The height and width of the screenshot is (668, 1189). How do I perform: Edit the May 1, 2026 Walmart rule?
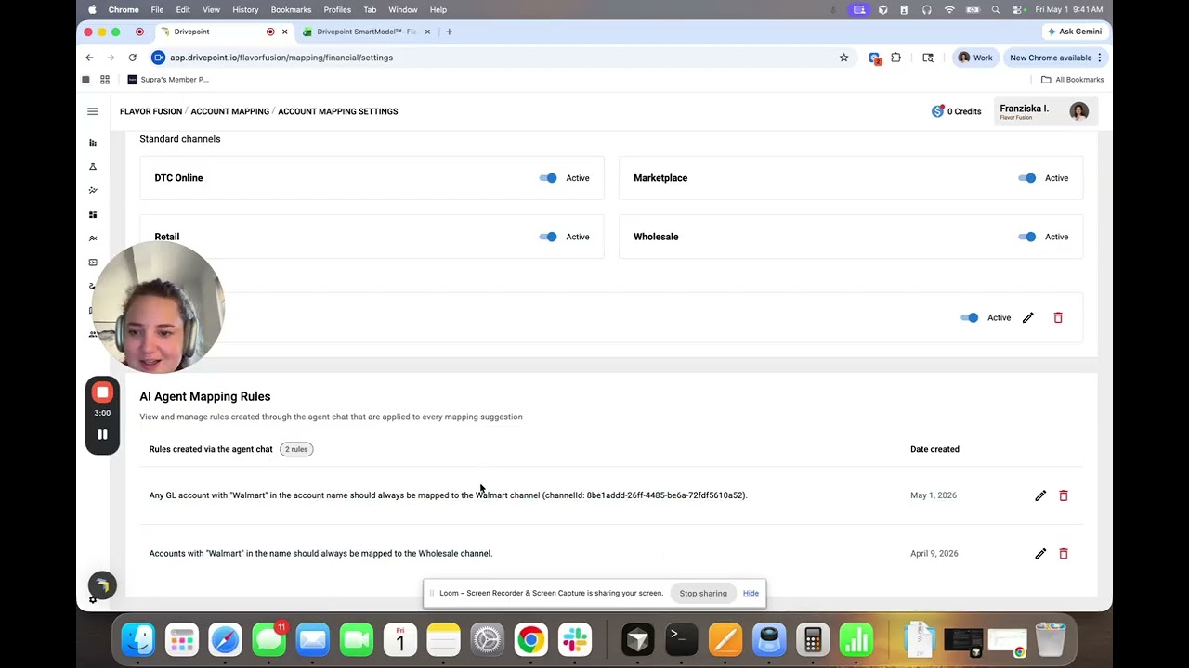coord(1040,495)
